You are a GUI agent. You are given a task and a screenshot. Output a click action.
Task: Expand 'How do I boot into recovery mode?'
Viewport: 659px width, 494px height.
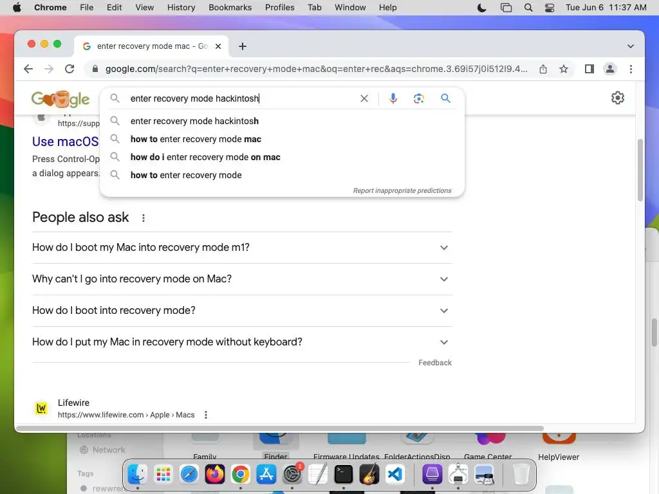242,311
